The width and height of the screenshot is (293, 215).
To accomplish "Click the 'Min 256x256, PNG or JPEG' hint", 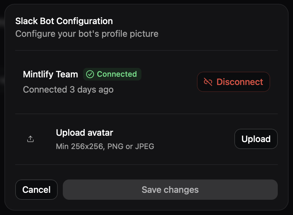I will (x=105, y=146).
